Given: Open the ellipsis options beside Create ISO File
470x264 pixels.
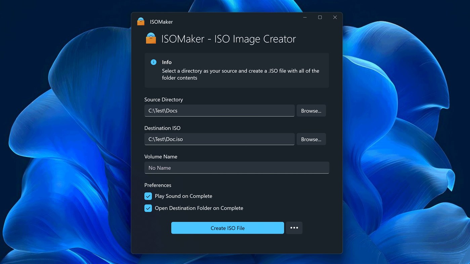Looking at the screenshot, I should pyautogui.click(x=294, y=228).
